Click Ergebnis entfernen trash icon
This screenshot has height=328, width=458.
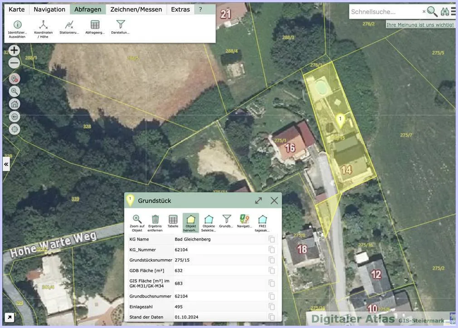pyautogui.click(x=155, y=223)
